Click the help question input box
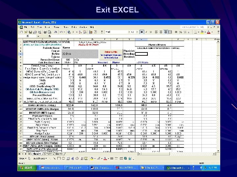Viewport: 237px width, 177px height. (193, 27)
